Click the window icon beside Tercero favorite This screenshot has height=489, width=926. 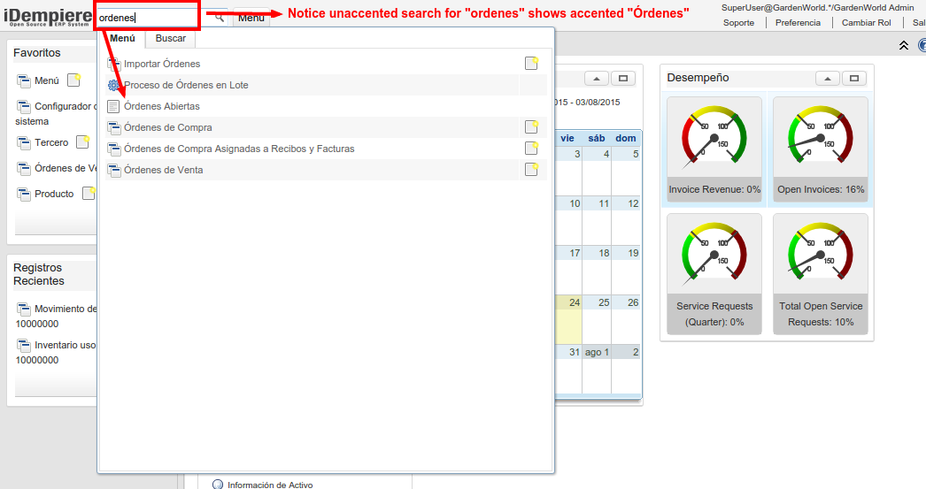pyautogui.click(x=24, y=142)
